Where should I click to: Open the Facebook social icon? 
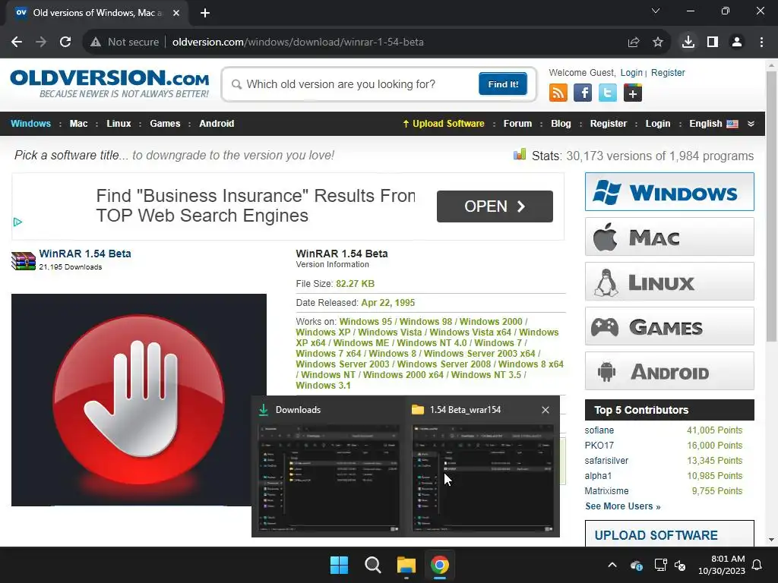[583, 93]
